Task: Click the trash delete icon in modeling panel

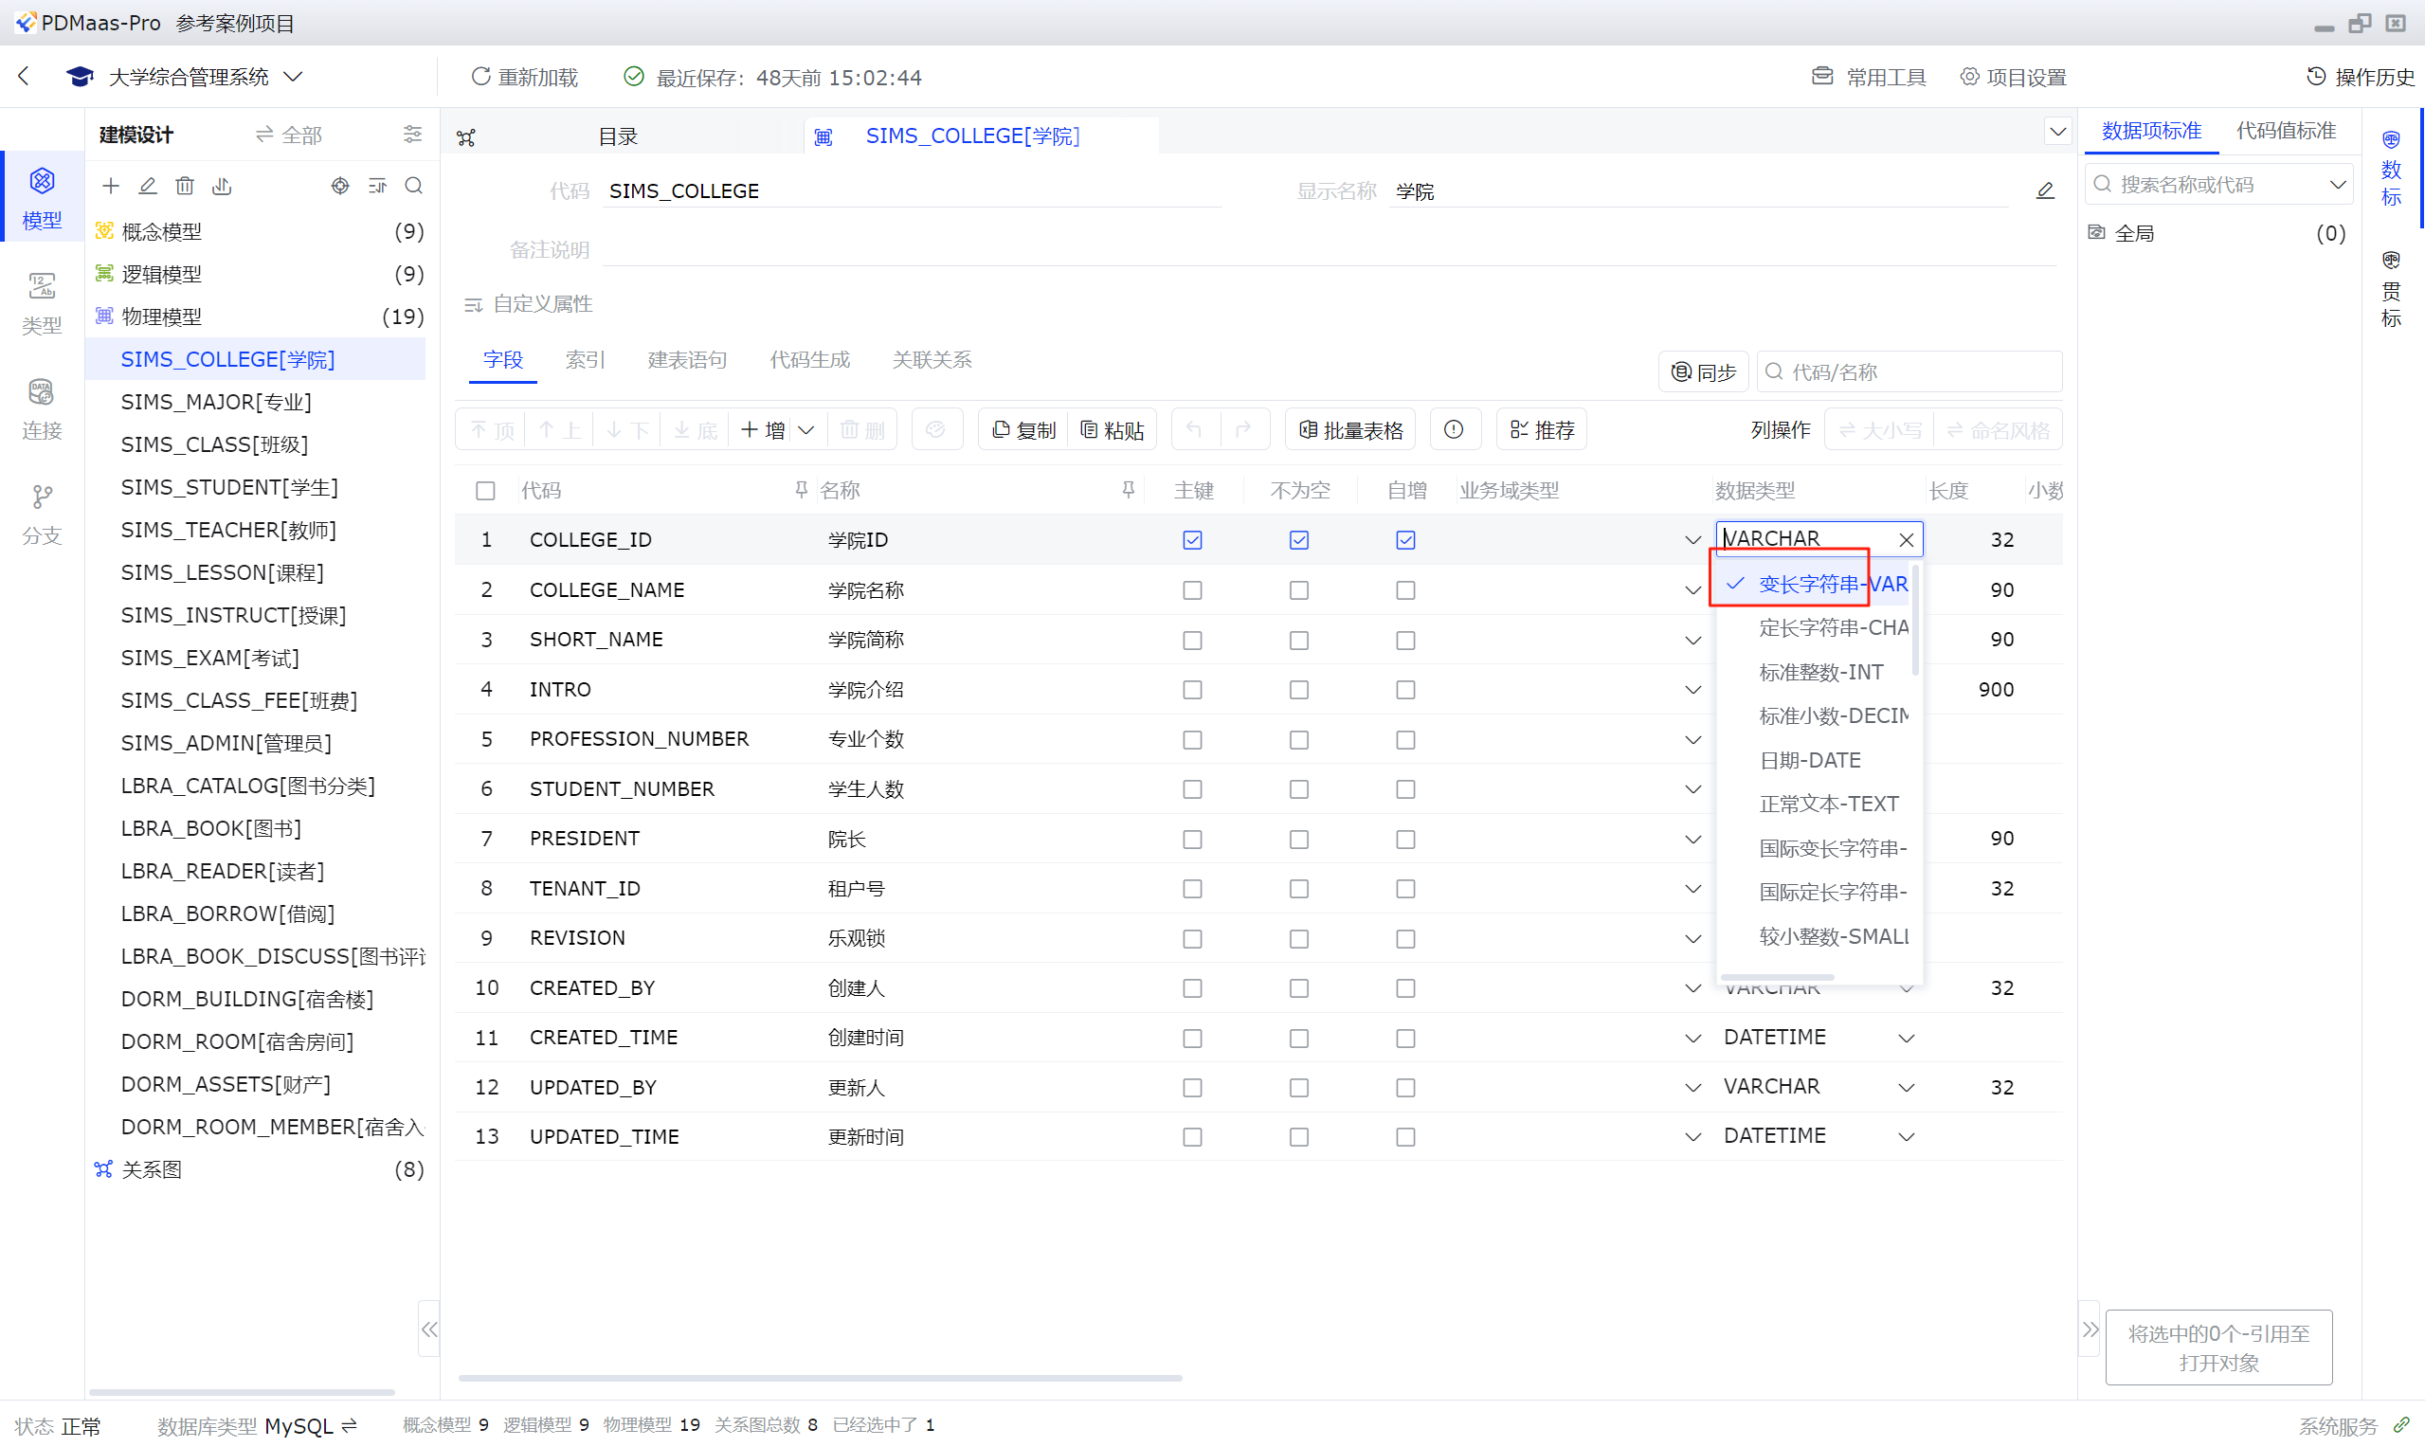Action: pyautogui.click(x=184, y=186)
